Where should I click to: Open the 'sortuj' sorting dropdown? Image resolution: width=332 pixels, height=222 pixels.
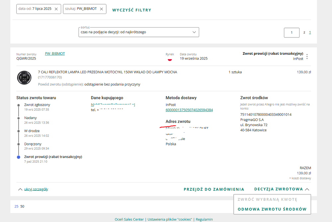[x=139, y=32]
